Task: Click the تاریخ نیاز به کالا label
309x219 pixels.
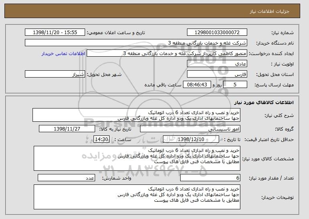Action: [x=115, y=129]
